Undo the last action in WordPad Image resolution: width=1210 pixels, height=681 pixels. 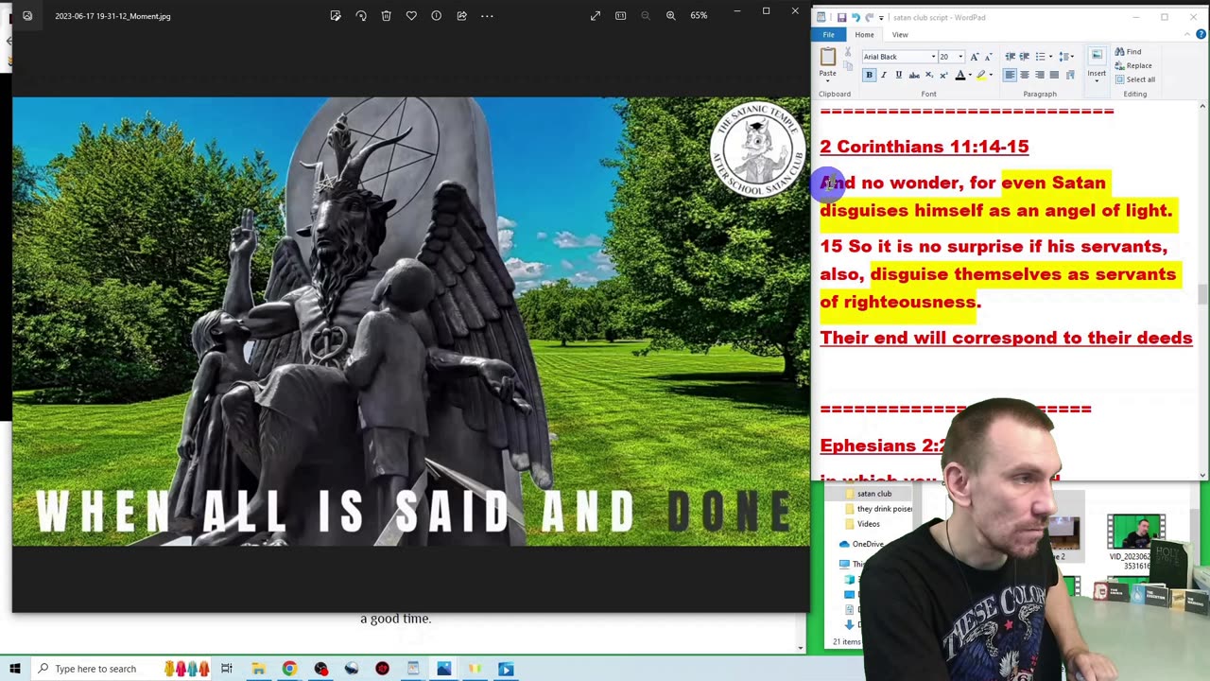pos(856,17)
